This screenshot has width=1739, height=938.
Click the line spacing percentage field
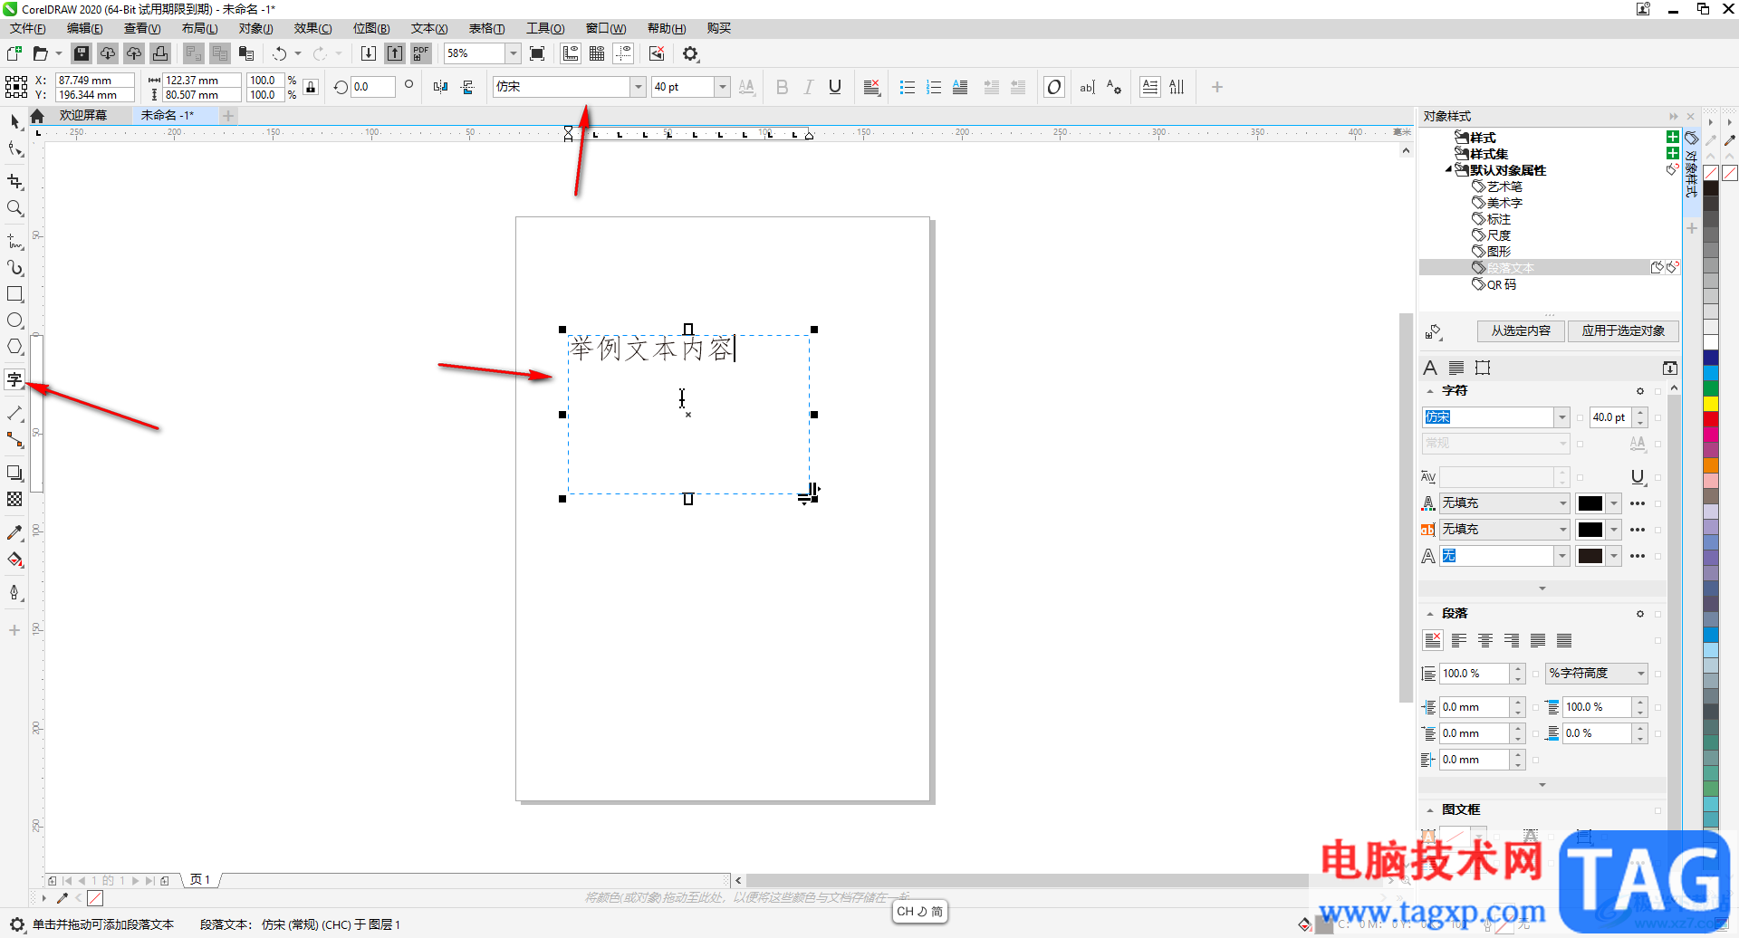pos(1475,674)
